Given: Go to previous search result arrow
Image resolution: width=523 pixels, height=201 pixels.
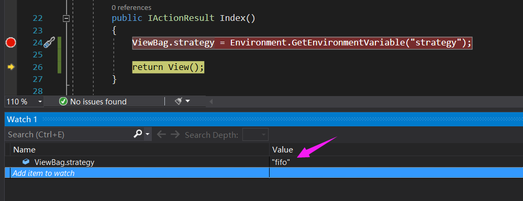Looking at the screenshot, I should (161, 135).
